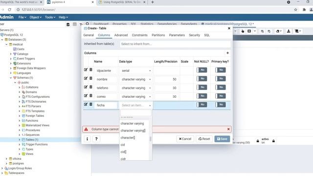Image resolution: width=313 pixels, height=176 pixels.
Task: Collapse the medical database node
Action: pos(6,44)
